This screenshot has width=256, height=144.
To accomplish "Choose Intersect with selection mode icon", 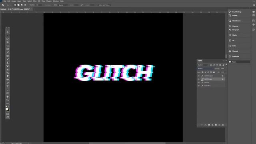I will click(25, 5).
